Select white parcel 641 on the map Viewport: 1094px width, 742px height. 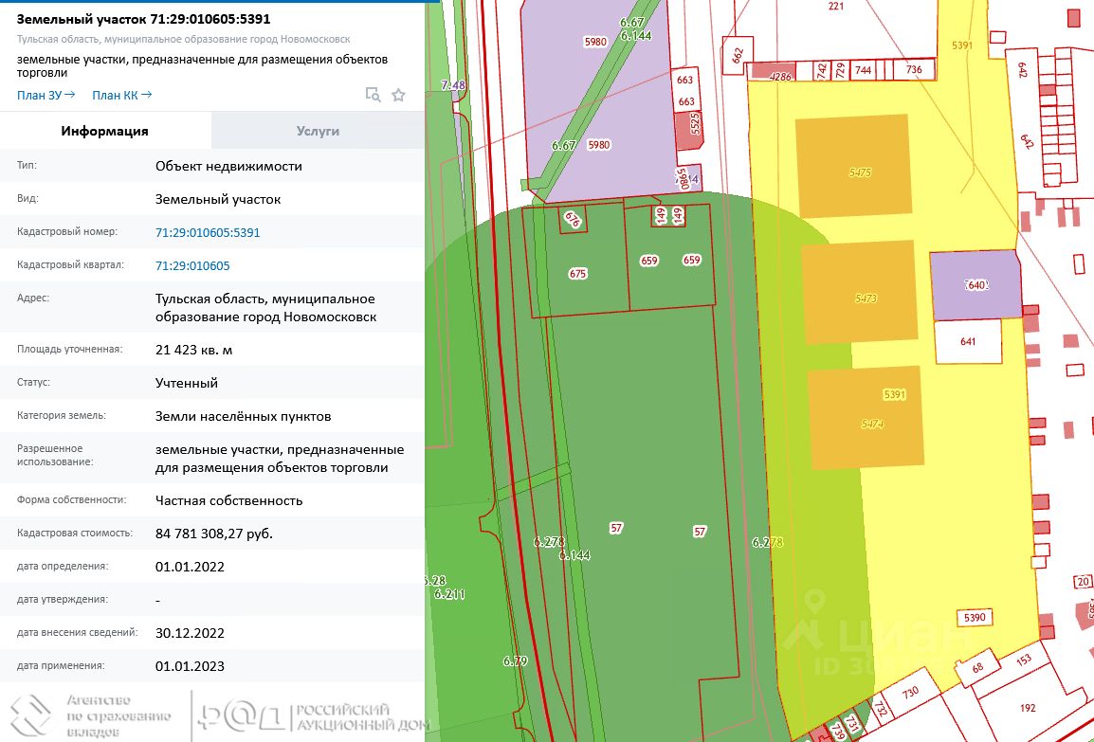pyautogui.click(x=968, y=342)
